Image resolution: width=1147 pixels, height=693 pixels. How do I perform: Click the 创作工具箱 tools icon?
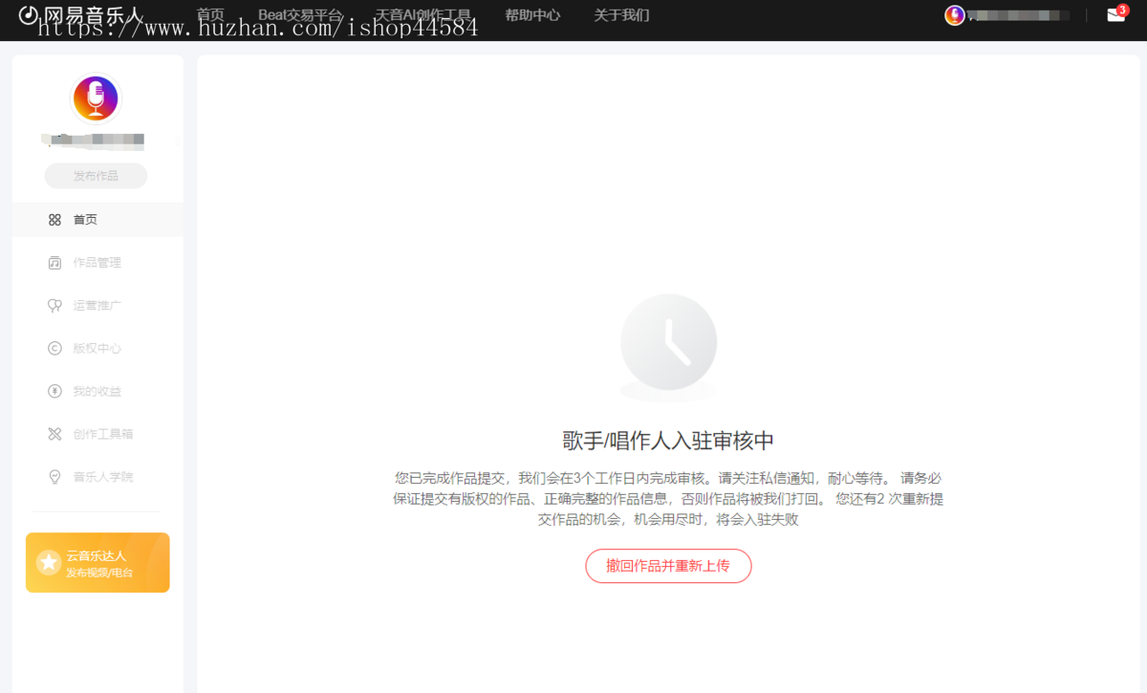point(54,434)
